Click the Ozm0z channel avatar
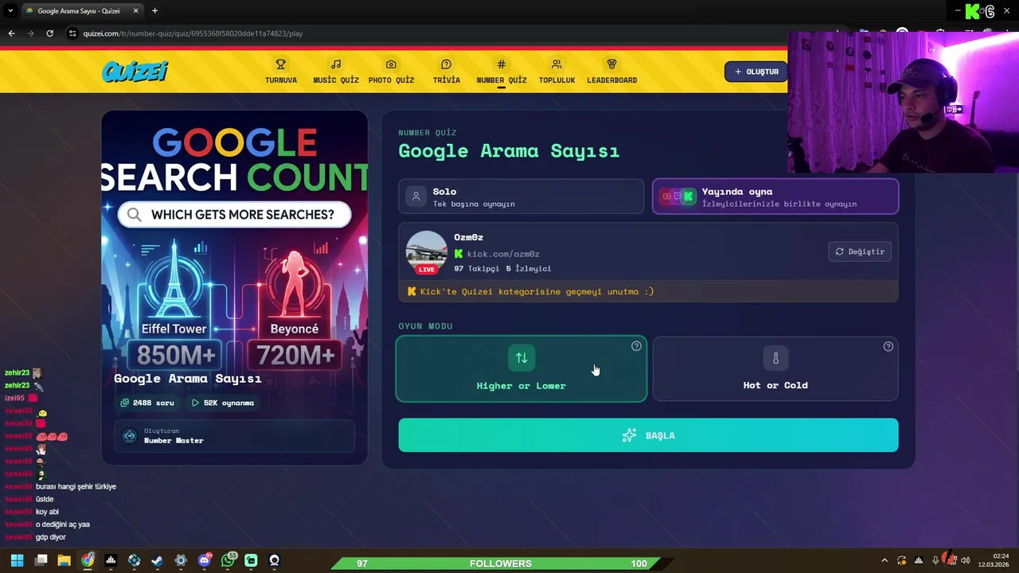The image size is (1019, 573). pos(427,252)
